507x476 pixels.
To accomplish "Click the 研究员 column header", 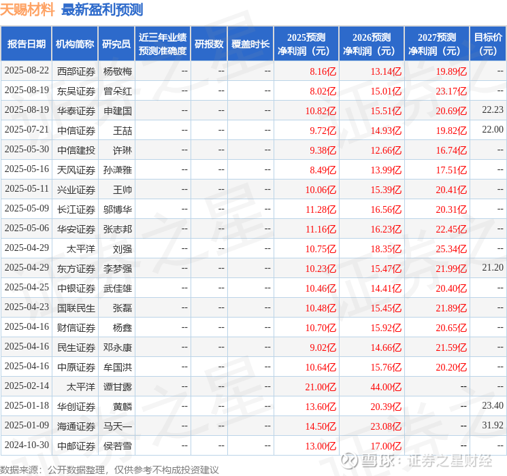I will pyautogui.click(x=116, y=44).
